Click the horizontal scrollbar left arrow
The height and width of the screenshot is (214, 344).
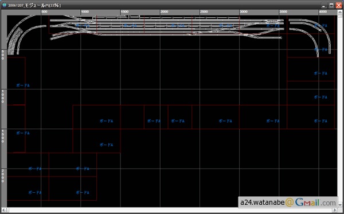coord(4,210)
